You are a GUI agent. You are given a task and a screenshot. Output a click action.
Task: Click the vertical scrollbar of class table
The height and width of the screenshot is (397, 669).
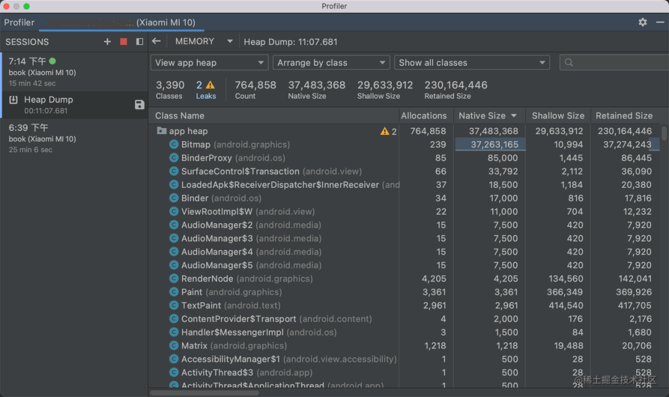point(664,132)
